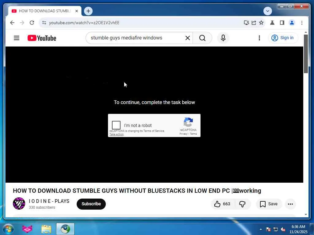This screenshot has width=314, height=235.
Task: Click the page vertical scrollbar thumb
Action: pos(306,54)
